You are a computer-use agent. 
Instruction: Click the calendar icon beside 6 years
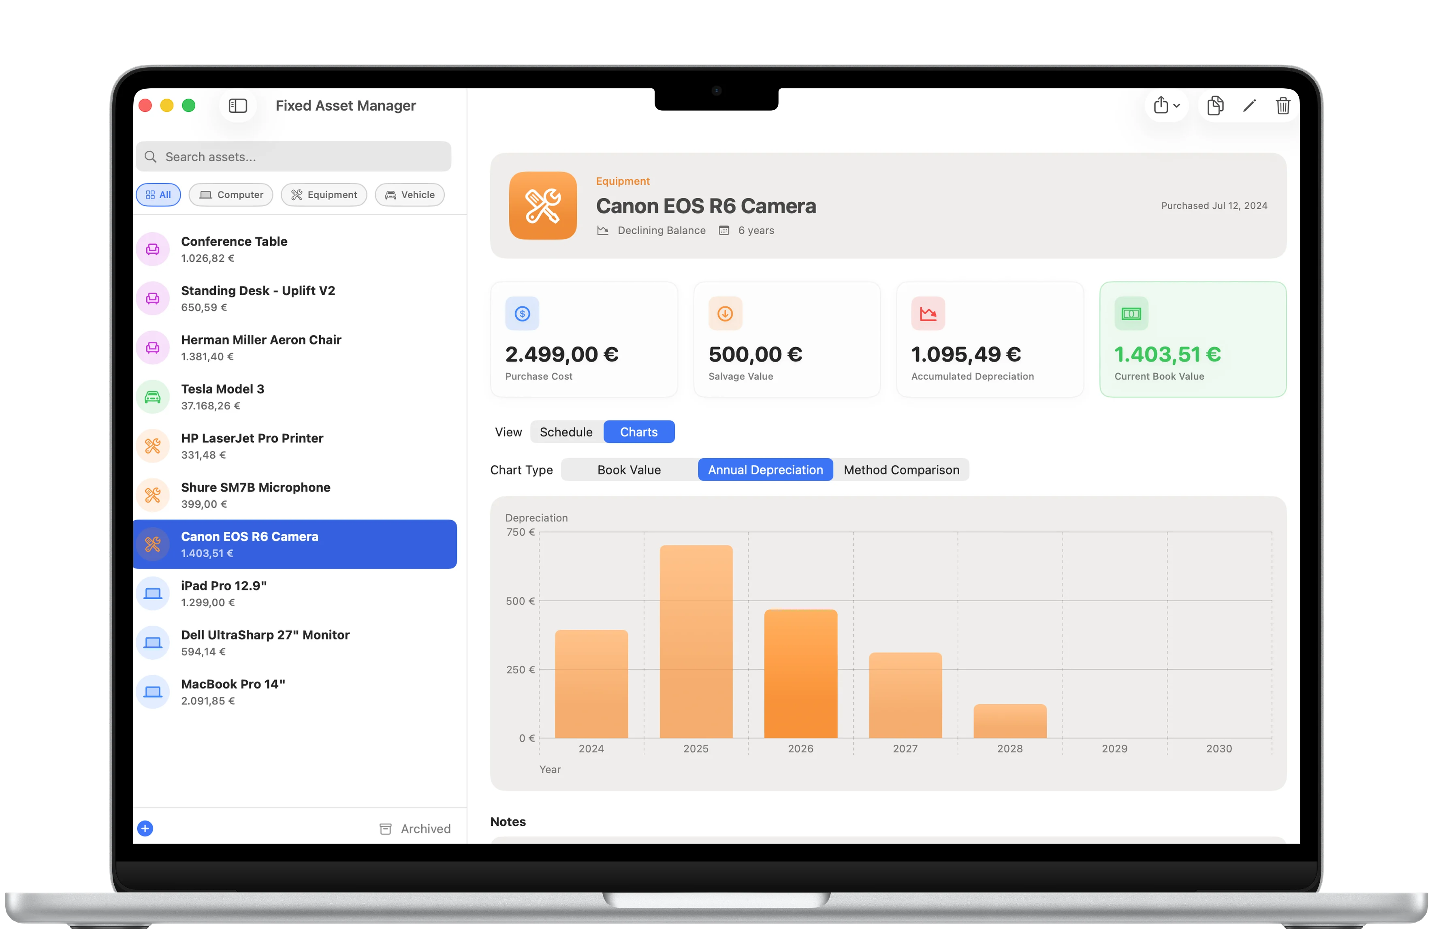724,230
